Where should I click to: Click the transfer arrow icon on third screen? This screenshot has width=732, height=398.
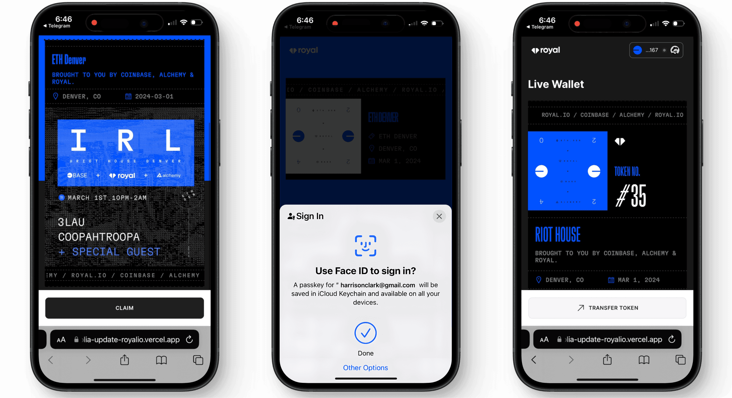(579, 308)
